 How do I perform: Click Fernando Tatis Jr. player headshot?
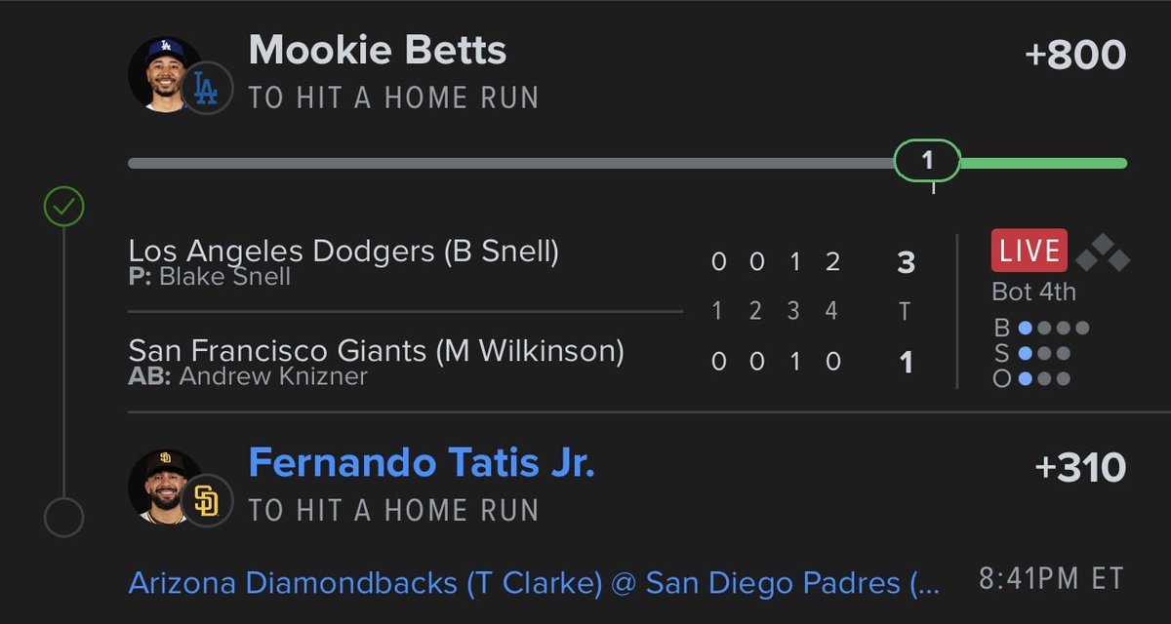point(163,486)
